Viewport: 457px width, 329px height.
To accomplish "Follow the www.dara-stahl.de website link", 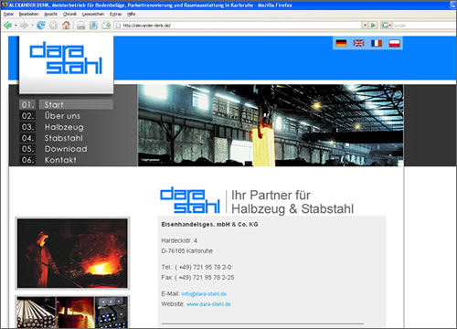I will [x=208, y=304].
